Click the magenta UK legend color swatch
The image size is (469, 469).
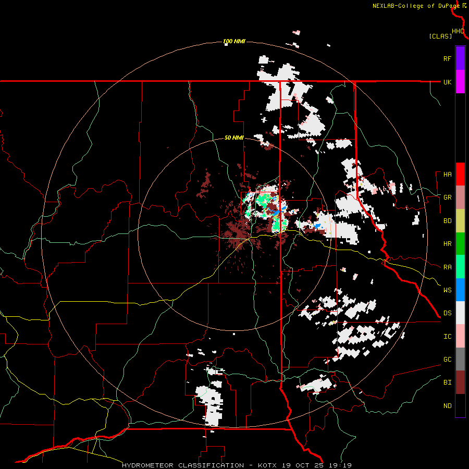[460, 82]
